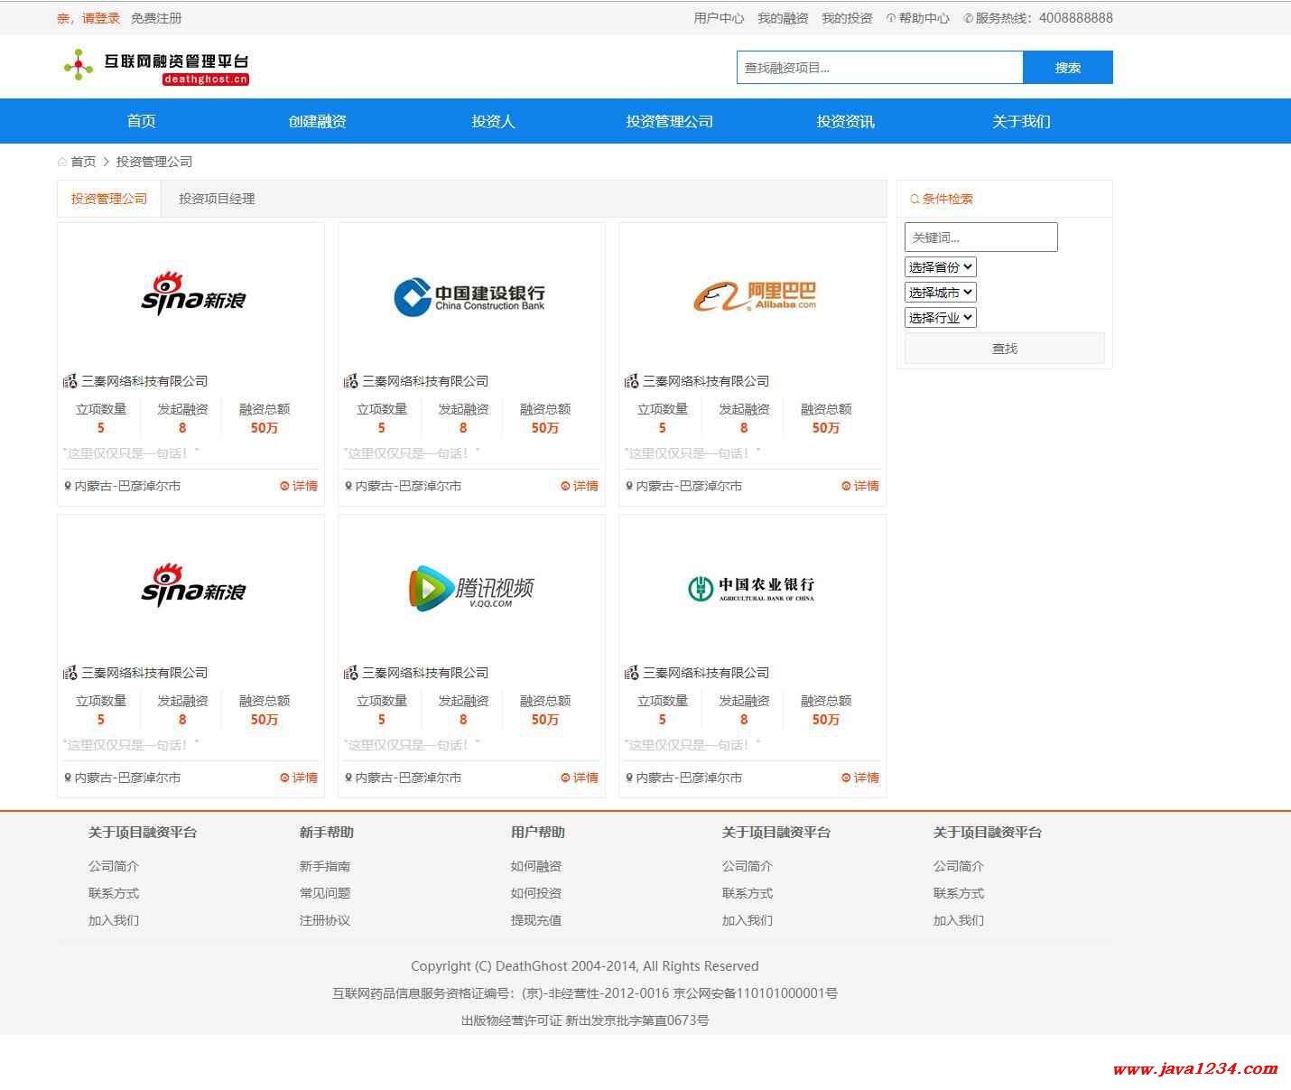The image size is (1291, 1090).
Task: Open 我的融资 in the top bar
Action: point(783,18)
